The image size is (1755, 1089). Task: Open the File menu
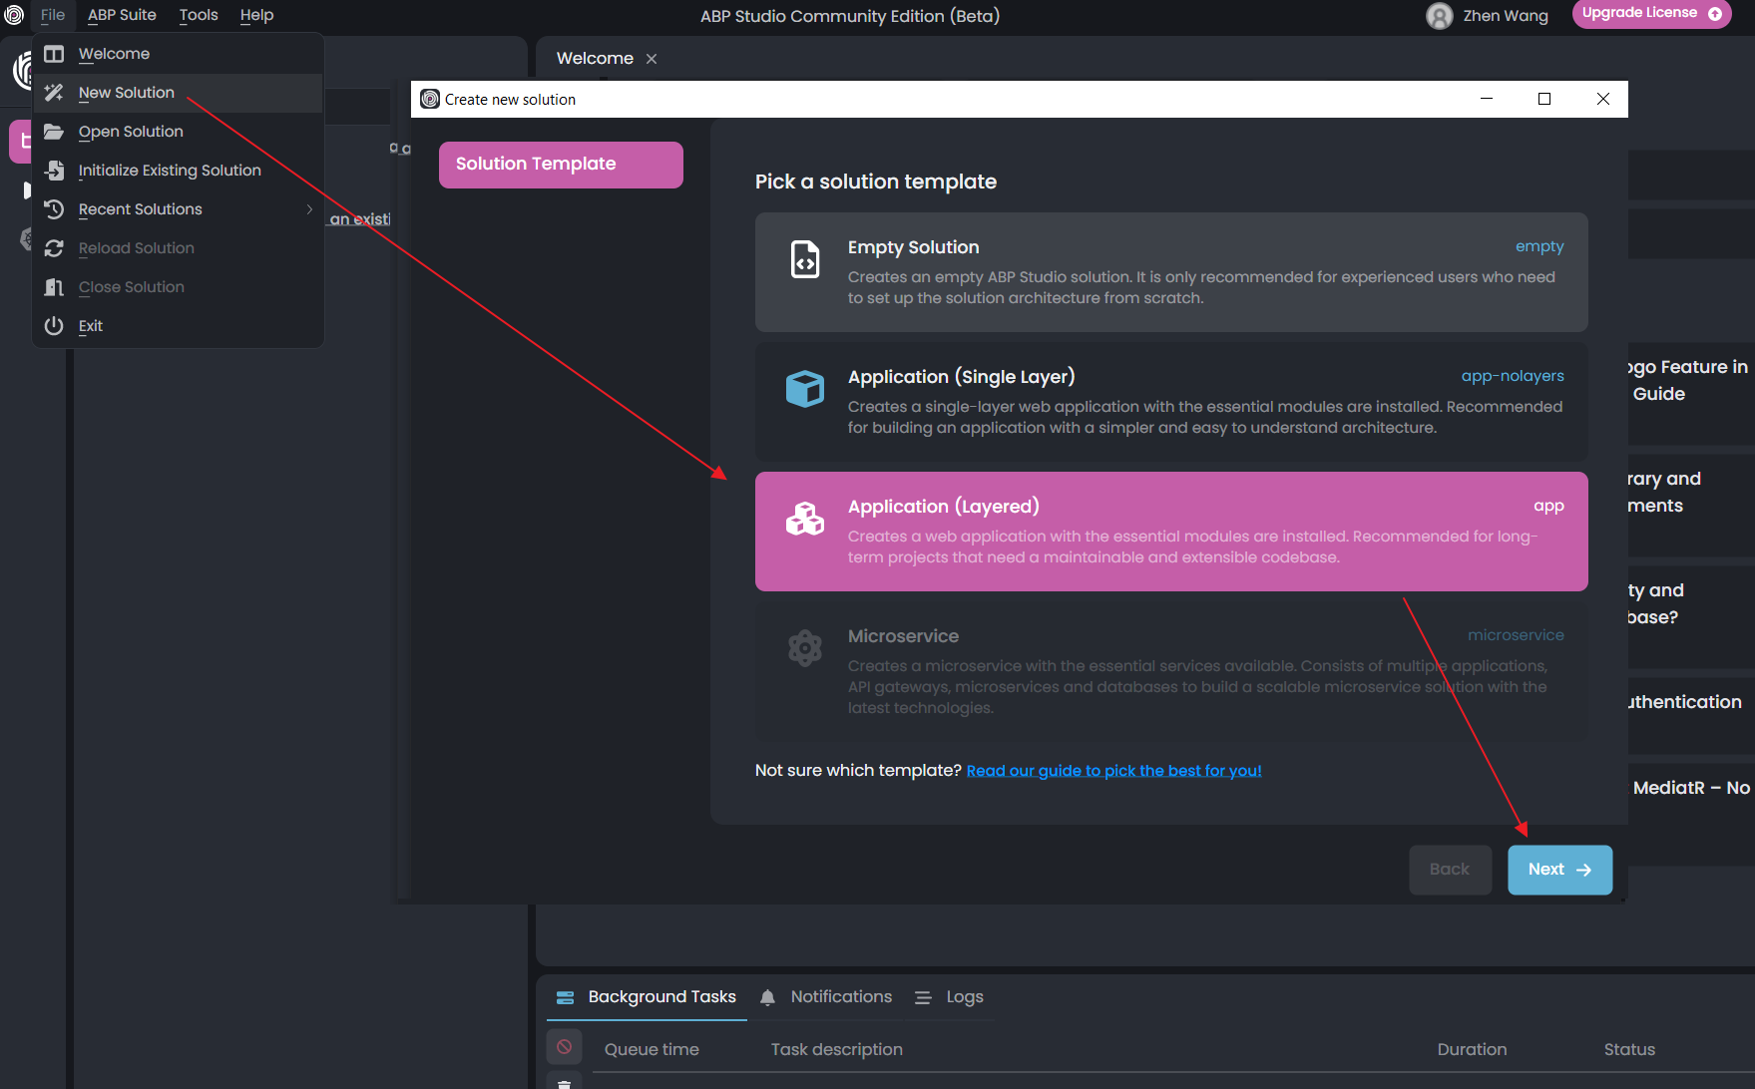pos(53,15)
